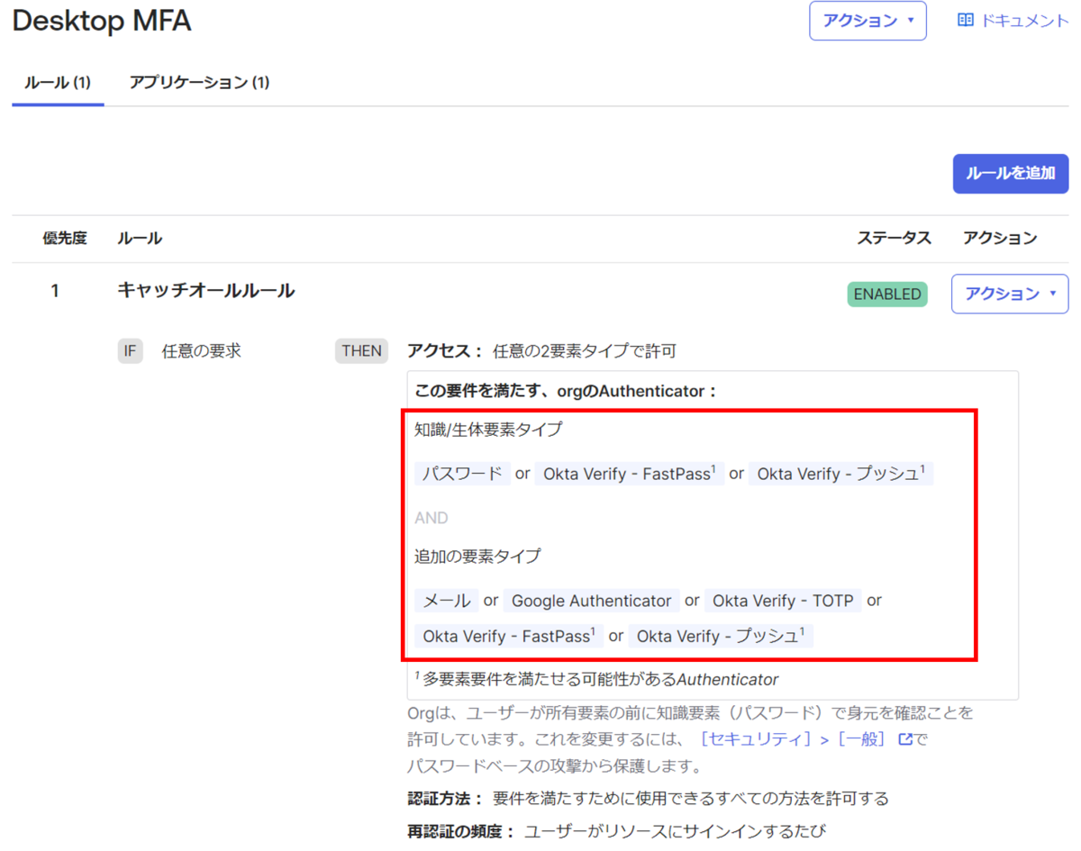Click the ルールを追加 button

(x=1011, y=174)
